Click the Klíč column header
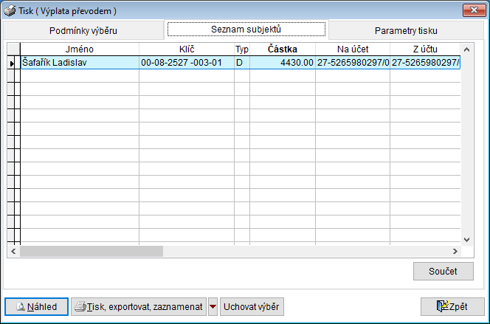The width and height of the screenshot is (490, 324). [x=186, y=49]
